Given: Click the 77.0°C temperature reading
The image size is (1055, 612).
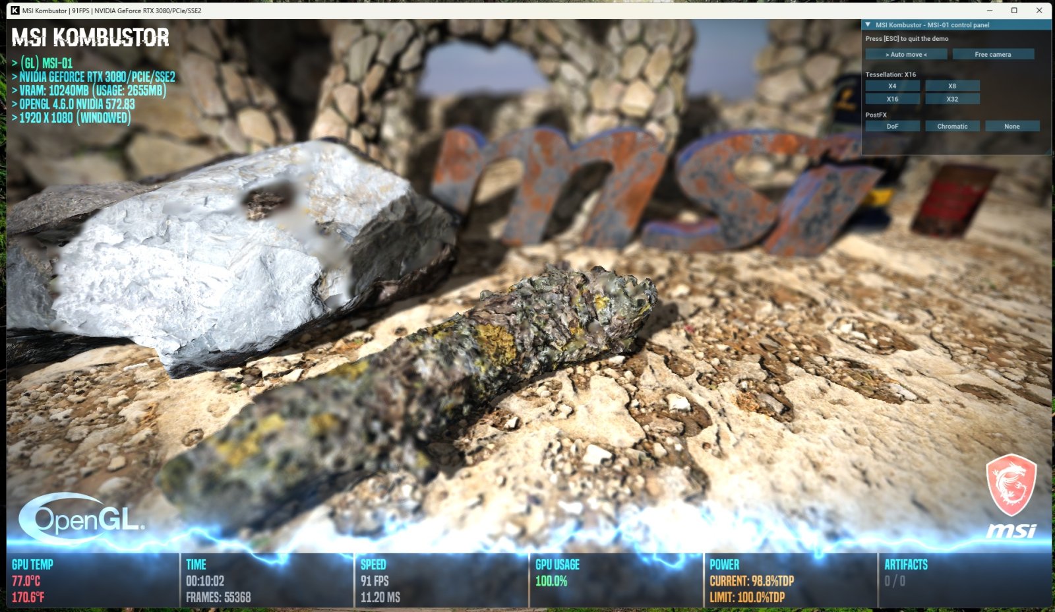Looking at the screenshot, I should pyautogui.click(x=26, y=581).
